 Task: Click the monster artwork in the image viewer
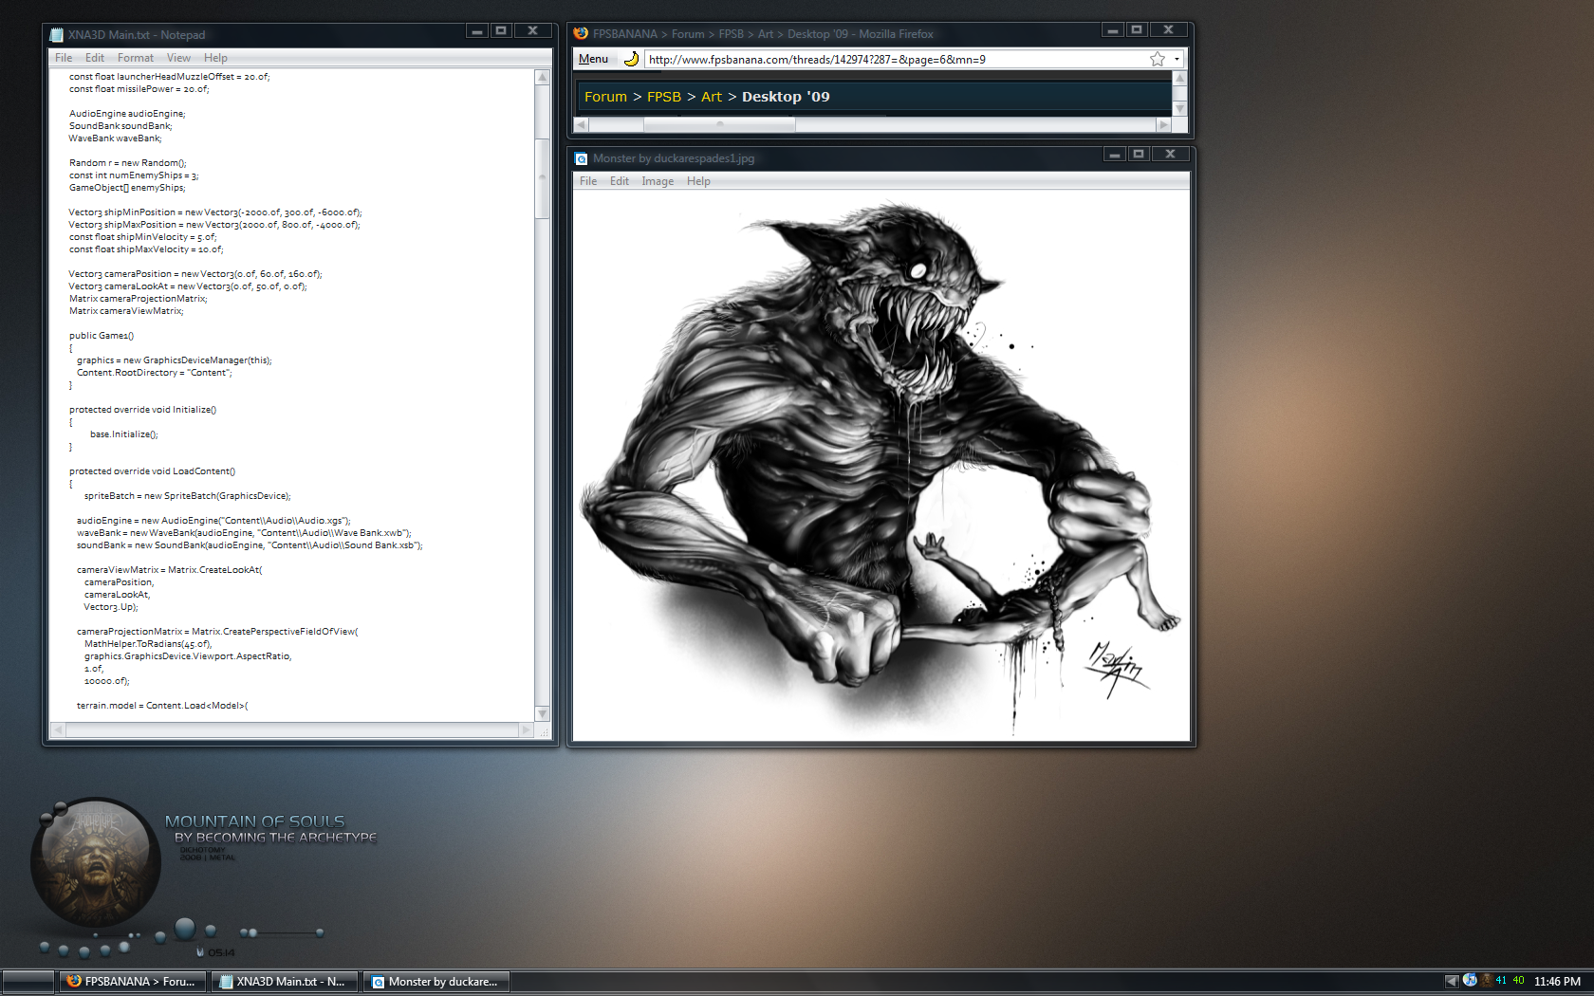click(x=881, y=465)
